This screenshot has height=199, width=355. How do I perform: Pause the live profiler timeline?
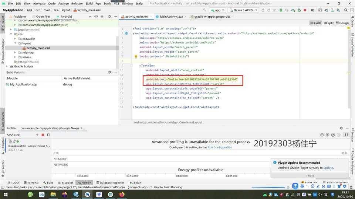pyautogui.click(x=346, y=135)
